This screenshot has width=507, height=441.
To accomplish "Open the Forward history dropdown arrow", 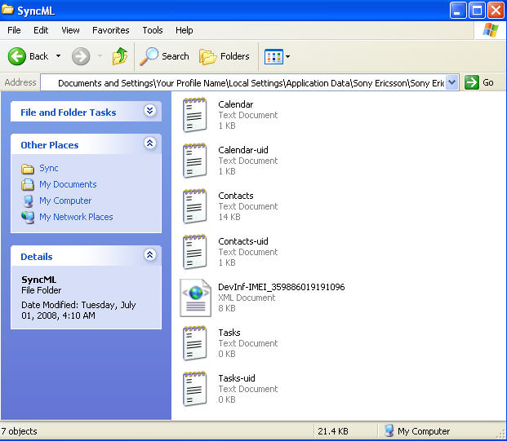I will click(x=100, y=56).
